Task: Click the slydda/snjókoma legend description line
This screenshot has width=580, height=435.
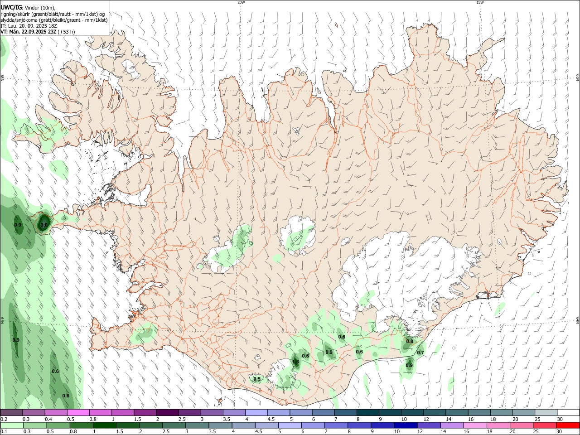Action: point(54,20)
